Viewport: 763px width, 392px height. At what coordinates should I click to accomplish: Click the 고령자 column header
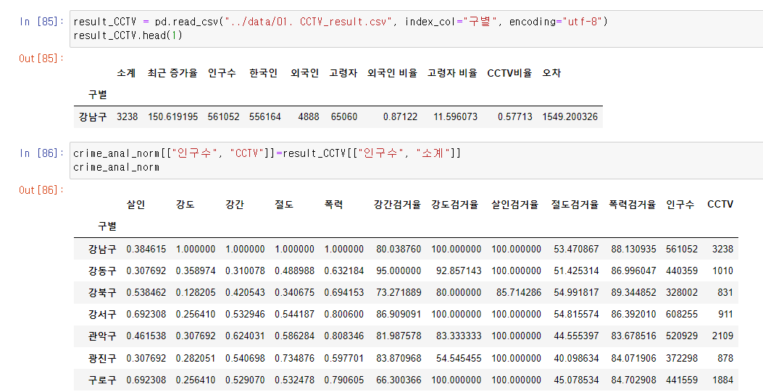[343, 73]
